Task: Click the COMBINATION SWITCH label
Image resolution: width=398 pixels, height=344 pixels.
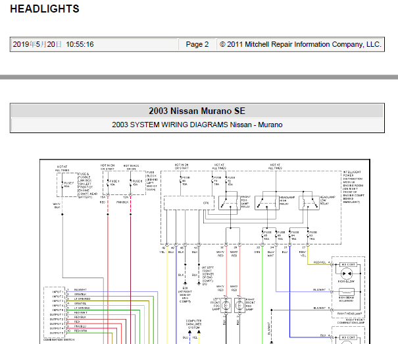Action: (59, 339)
